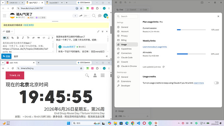Open linux.do forum search

(x=94, y=16)
